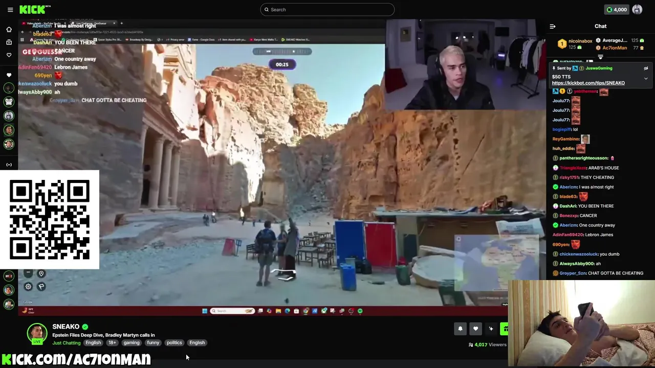Click username ReyGambino in chat
655x368 pixels.
click(565, 139)
